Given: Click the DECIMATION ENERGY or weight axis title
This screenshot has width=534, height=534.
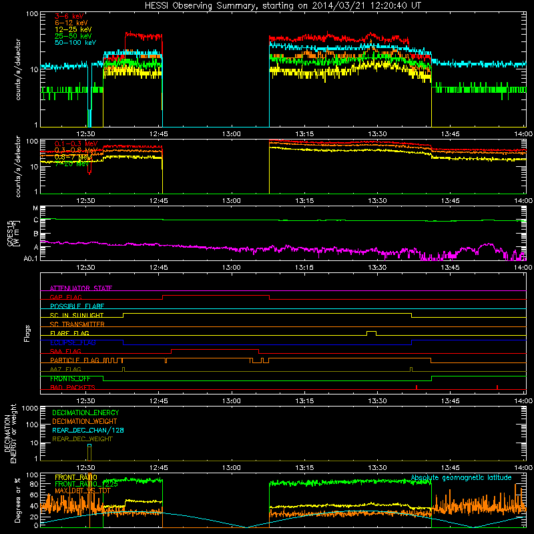Looking at the screenshot, I should click(x=10, y=433).
